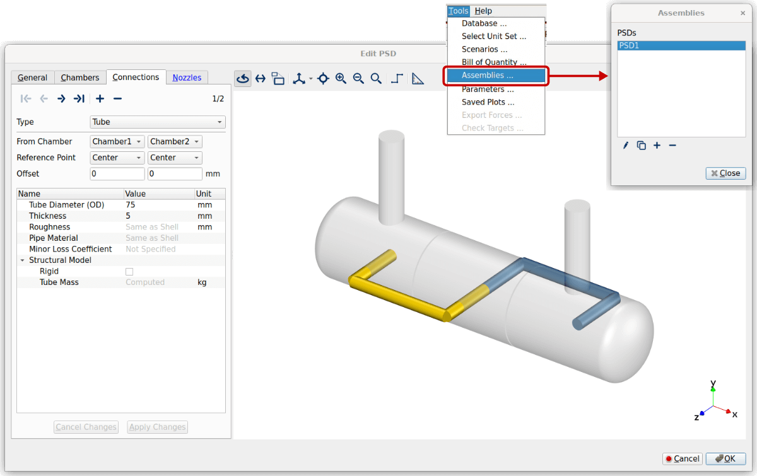The image size is (757, 476).
Task: Close the Assemblies window with X
Action: pyautogui.click(x=742, y=13)
